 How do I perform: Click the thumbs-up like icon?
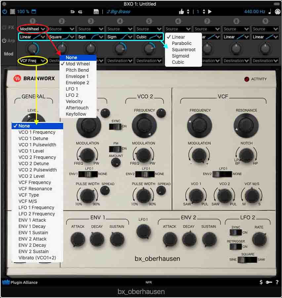[181, 12]
